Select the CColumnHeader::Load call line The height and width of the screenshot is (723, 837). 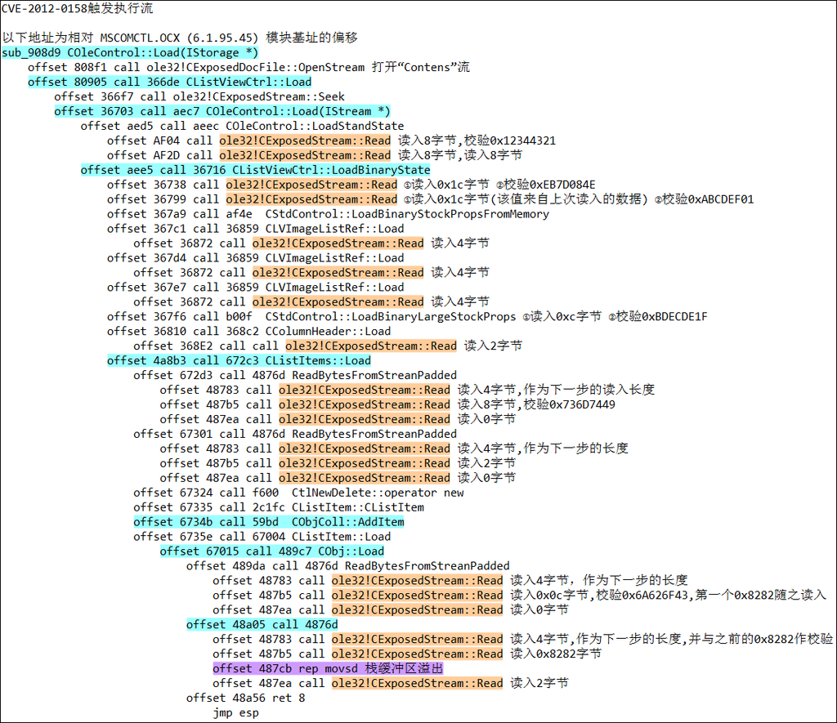click(248, 332)
